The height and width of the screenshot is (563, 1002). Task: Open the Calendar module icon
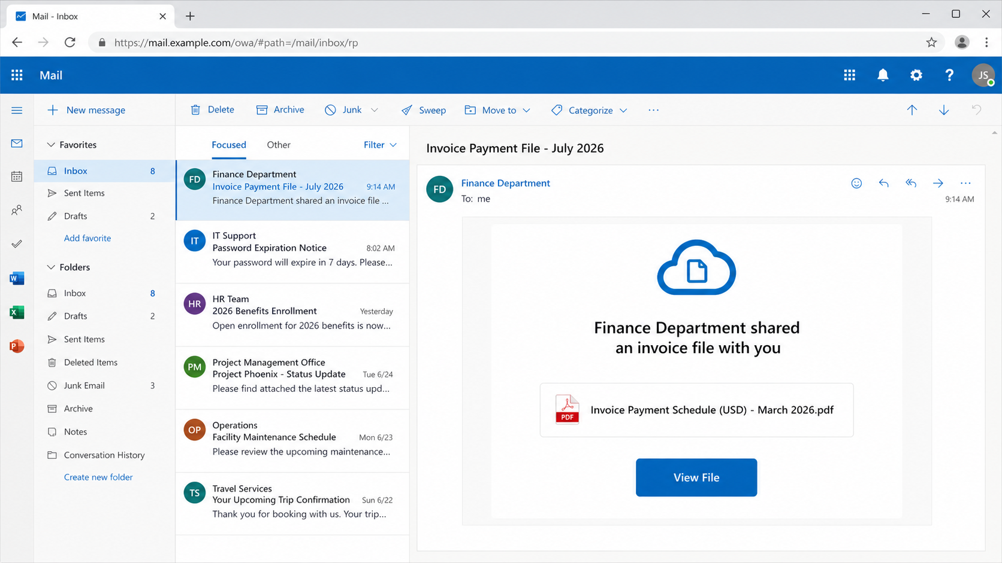(x=17, y=176)
